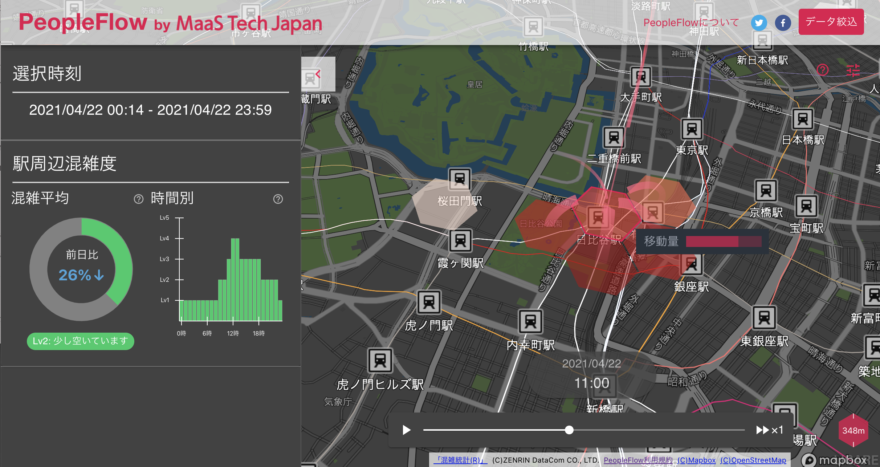Viewport: 880px width, 467px height.
Task: Open the red help question icon
Action: (x=823, y=70)
